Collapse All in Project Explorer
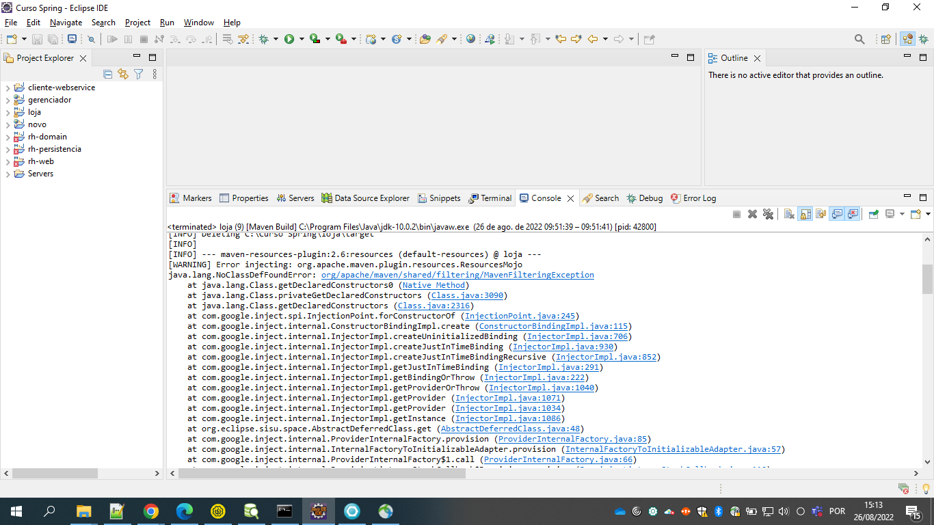The height and width of the screenshot is (525, 934). (x=107, y=74)
